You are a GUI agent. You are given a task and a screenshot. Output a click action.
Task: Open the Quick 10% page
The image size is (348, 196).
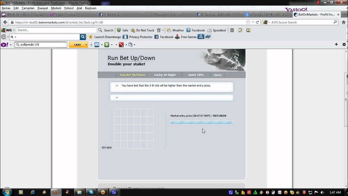tap(196, 75)
